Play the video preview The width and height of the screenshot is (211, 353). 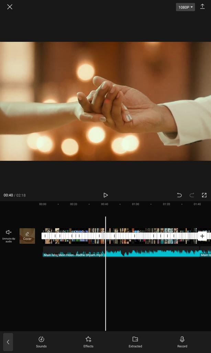105,195
